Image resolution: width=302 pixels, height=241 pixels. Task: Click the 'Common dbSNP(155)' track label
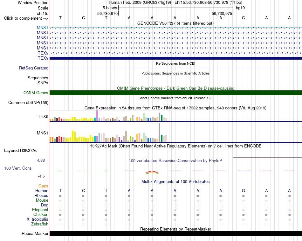(x=28, y=103)
